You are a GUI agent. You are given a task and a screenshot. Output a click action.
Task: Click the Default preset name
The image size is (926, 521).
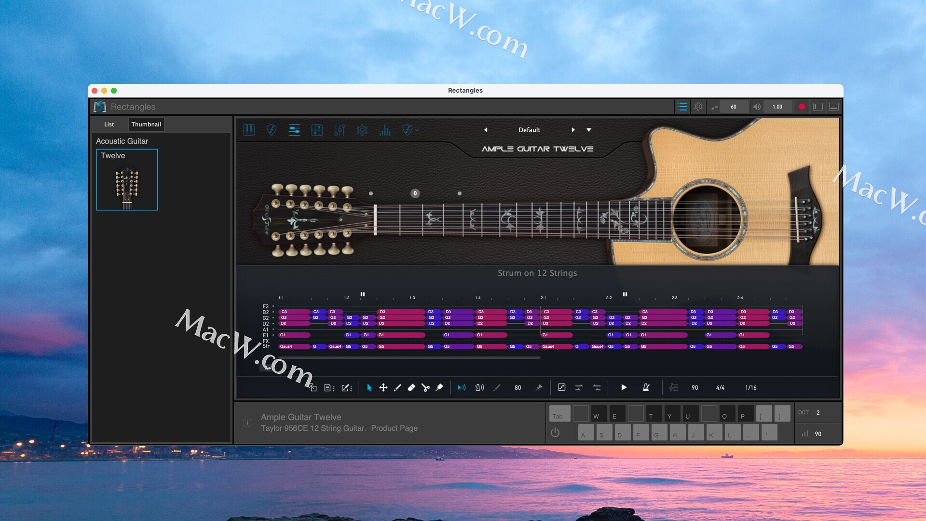pyautogui.click(x=529, y=130)
